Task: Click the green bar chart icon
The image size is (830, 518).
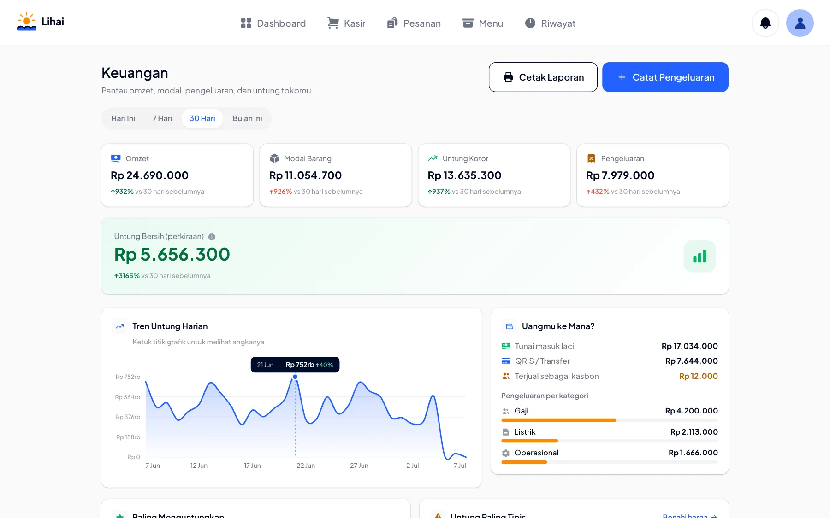Action: [x=700, y=256]
